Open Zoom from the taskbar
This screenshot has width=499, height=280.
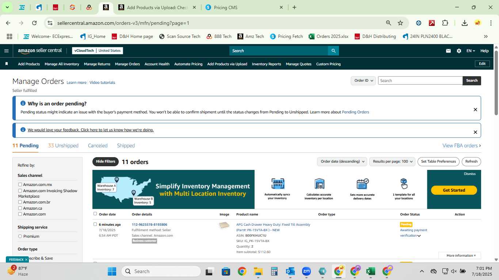(306, 271)
